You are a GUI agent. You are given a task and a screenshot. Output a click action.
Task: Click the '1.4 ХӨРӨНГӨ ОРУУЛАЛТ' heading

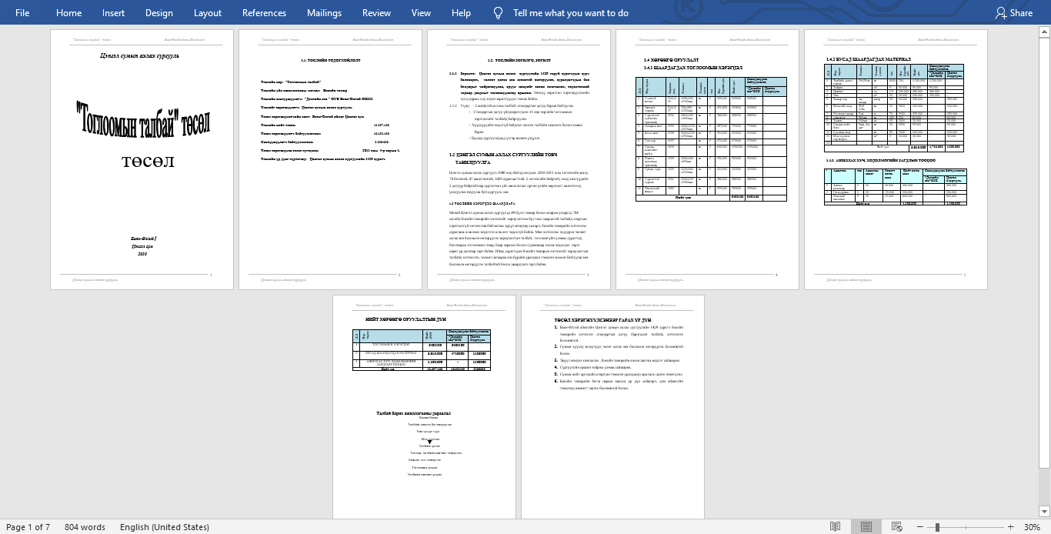point(671,59)
